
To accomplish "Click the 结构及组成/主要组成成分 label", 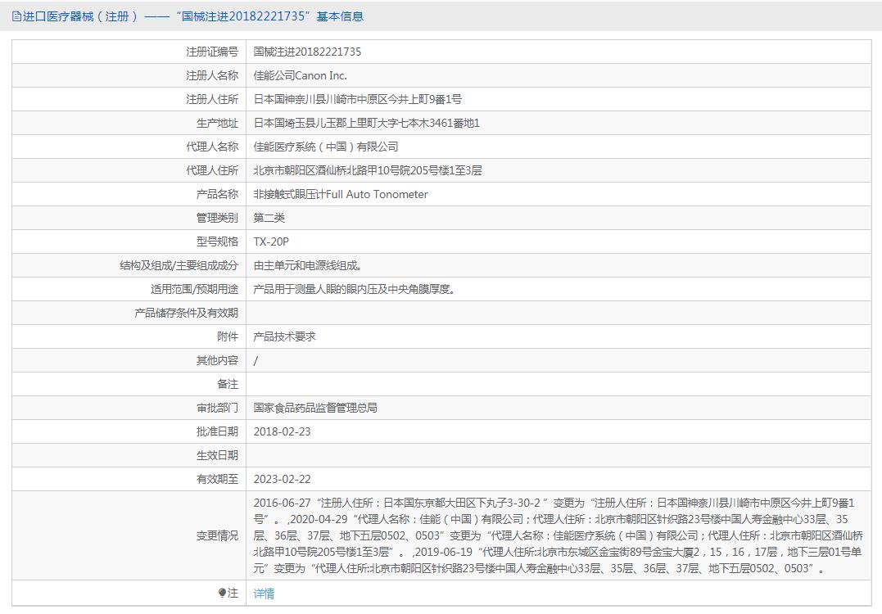I will [179, 264].
